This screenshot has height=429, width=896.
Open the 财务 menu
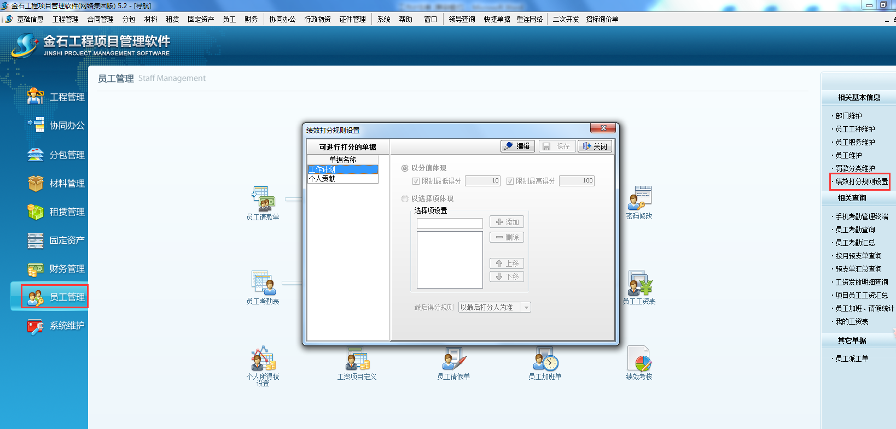[251, 19]
